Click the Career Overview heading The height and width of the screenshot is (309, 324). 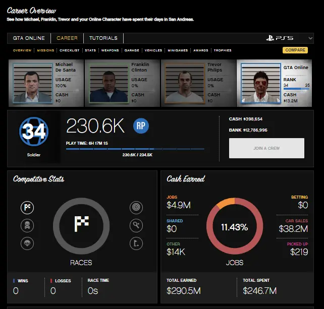31,11
